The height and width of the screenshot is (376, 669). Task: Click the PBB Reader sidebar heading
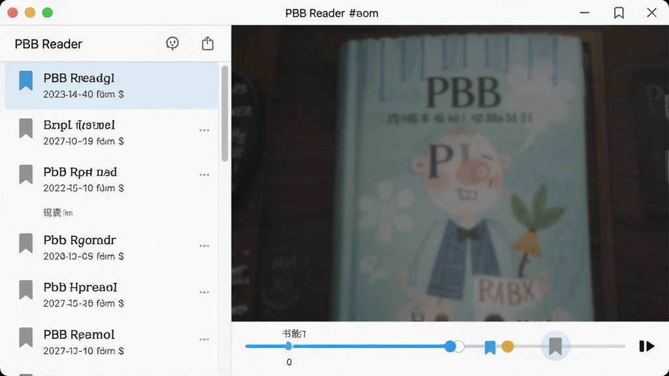[48, 44]
